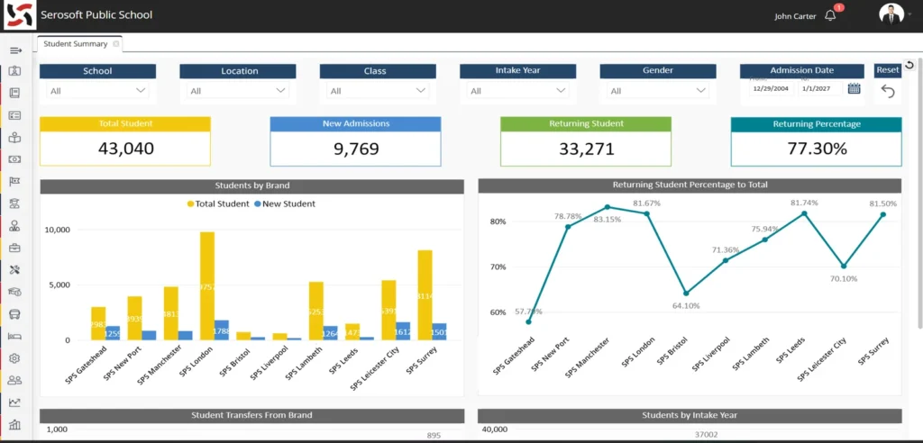Open notifications via the bell icon
Viewport: 923px width, 443px height.
[830, 15]
